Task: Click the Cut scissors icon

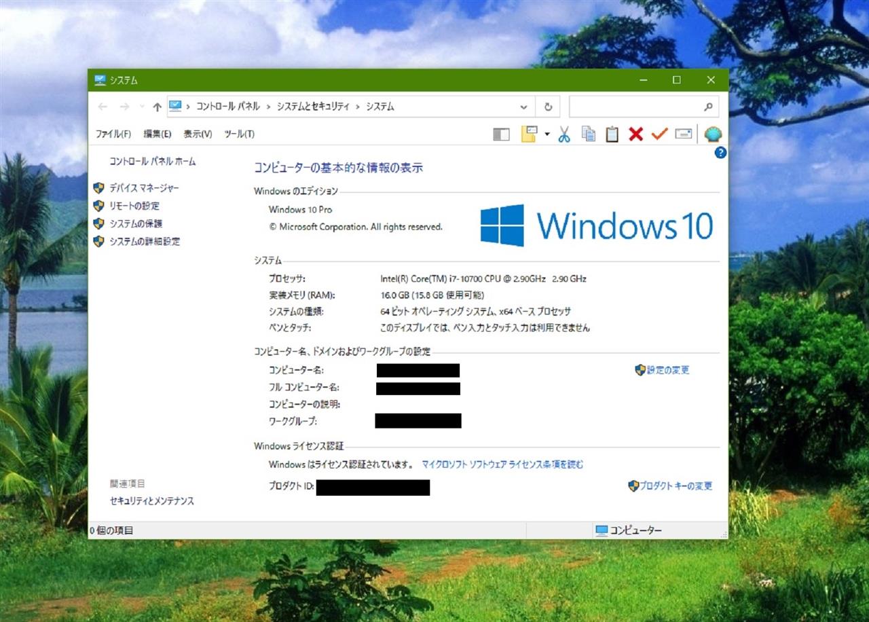Action: tap(564, 134)
